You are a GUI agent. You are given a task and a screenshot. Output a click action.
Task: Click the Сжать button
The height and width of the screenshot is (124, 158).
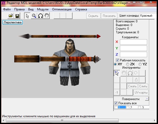coord(132,86)
